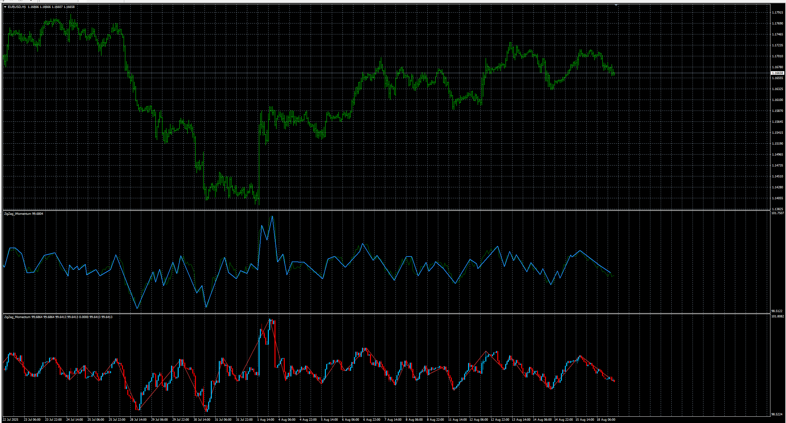The height and width of the screenshot is (423, 786).
Task: Click the 101.8082 Momentum scale maximum
Action: tap(778, 316)
